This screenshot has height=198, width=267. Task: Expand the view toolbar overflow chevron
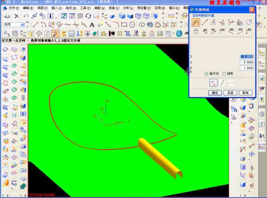pos(163,14)
